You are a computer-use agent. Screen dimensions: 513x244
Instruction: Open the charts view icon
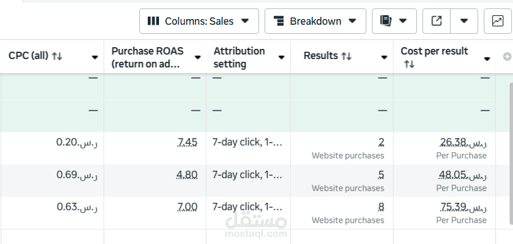[x=497, y=21]
